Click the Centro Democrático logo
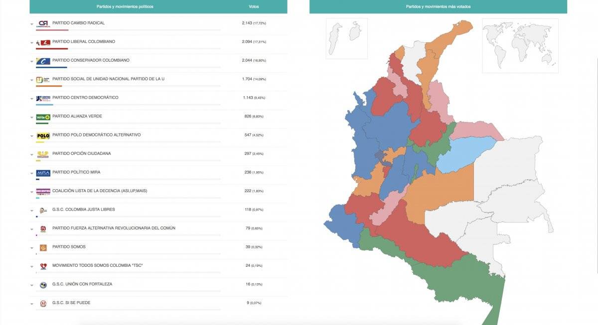Viewport: 598px width, 325px height. [x=43, y=98]
